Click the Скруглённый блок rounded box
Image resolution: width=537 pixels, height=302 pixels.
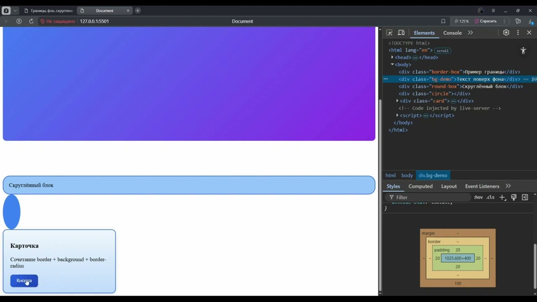click(189, 185)
